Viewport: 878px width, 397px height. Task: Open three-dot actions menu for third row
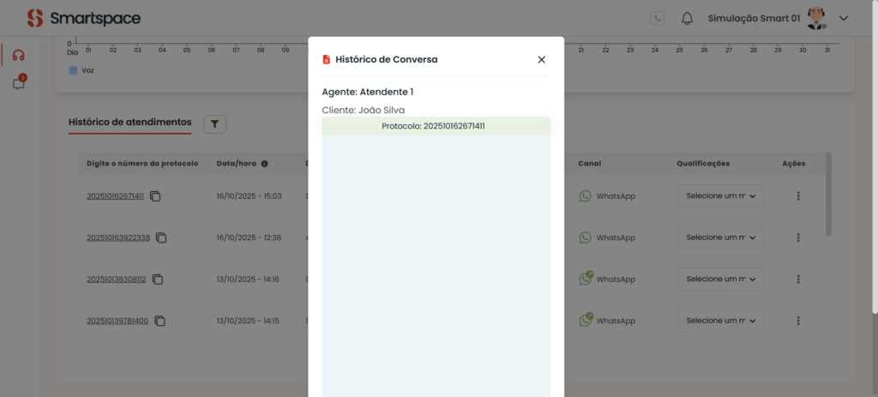click(798, 280)
